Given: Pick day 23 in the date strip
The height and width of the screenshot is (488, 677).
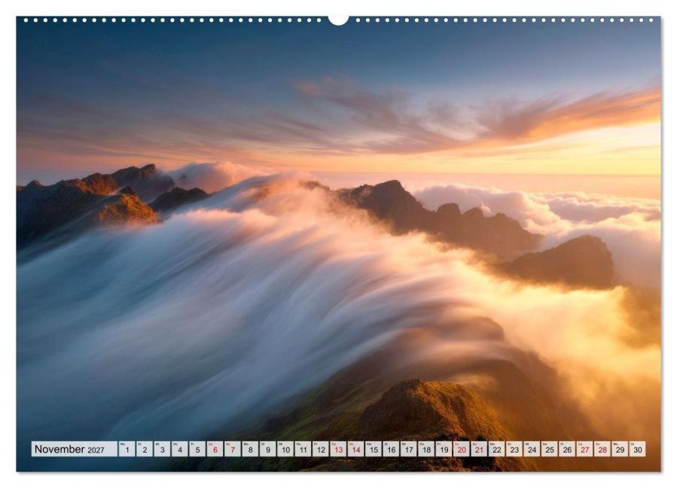Looking at the screenshot, I should click(514, 449).
